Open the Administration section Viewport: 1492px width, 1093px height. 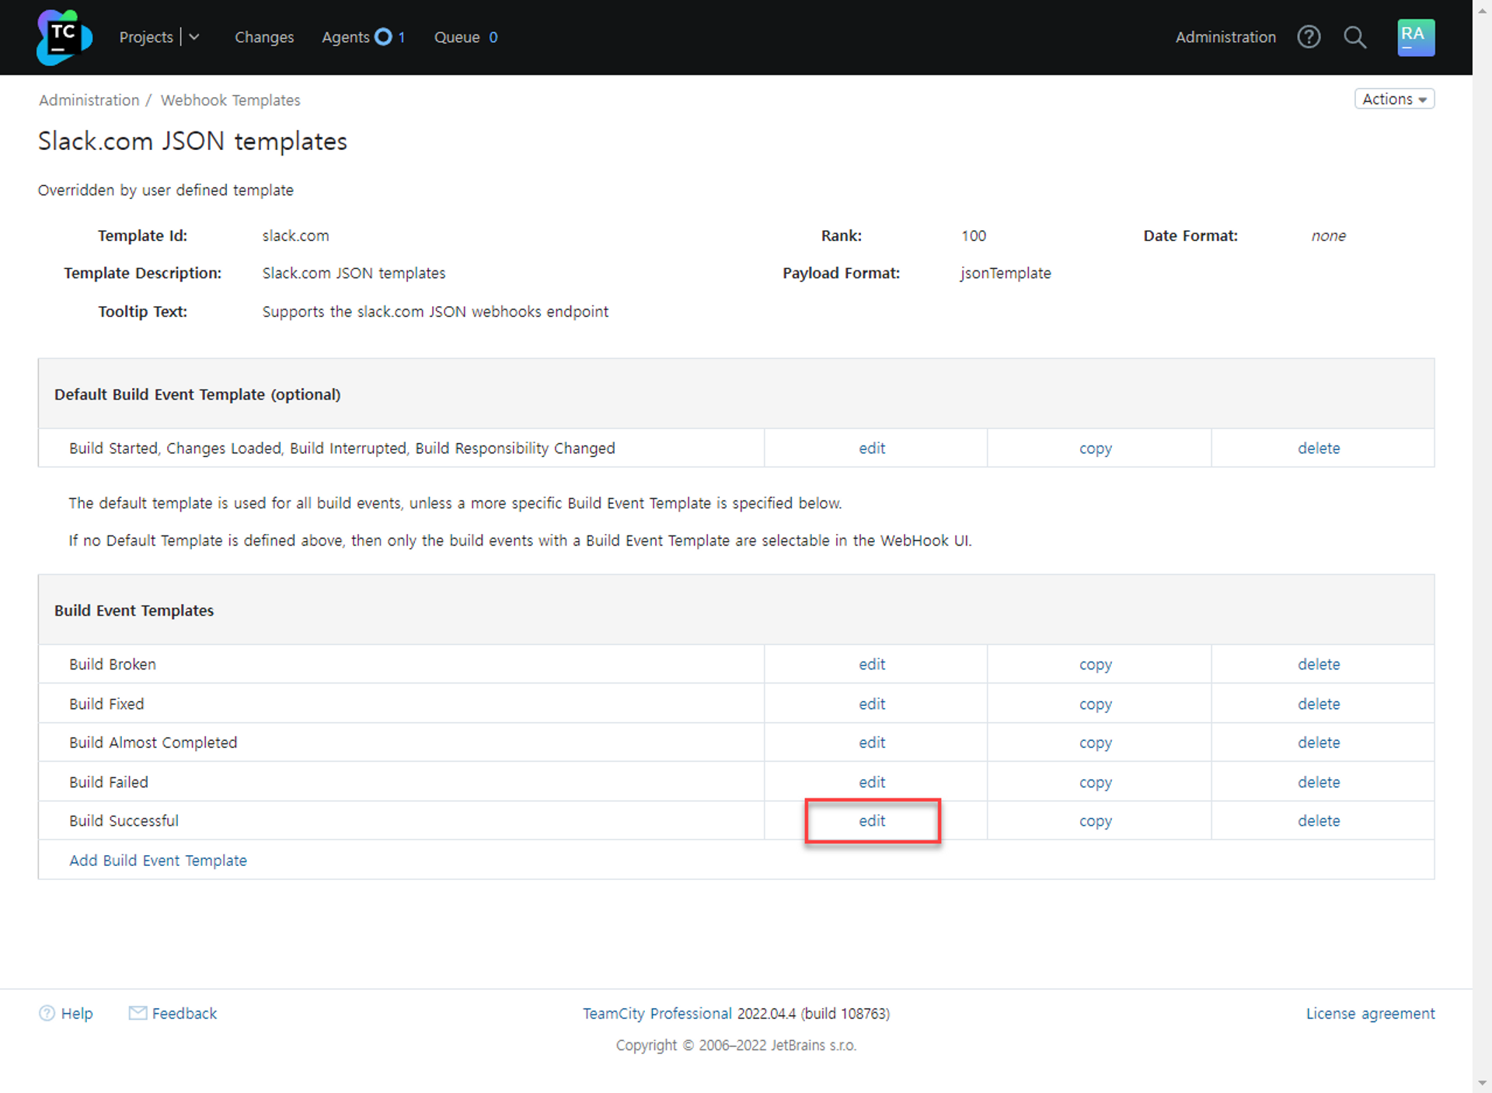[x=1225, y=37]
